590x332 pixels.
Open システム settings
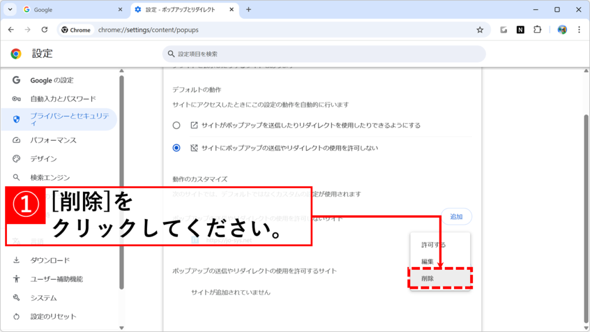pyautogui.click(x=44, y=298)
